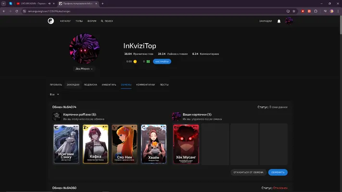342x192 pixels.
Task: Click the search magnifier icon
Action: point(102,21)
